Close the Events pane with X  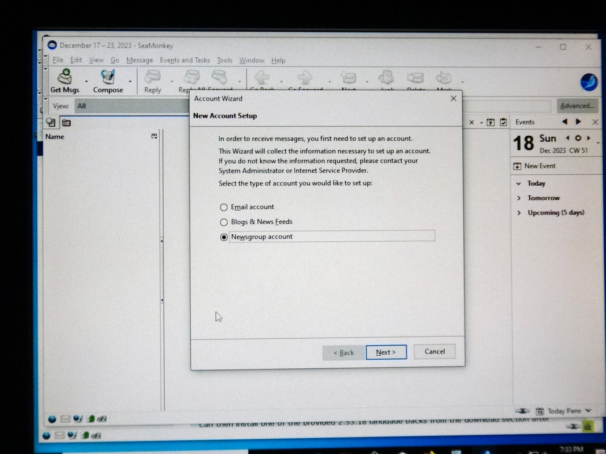coord(595,122)
